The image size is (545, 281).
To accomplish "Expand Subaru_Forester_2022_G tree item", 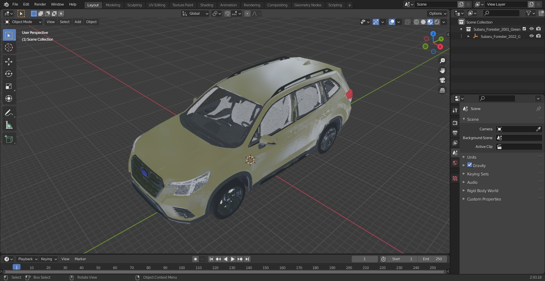I will pyautogui.click(x=468, y=36).
